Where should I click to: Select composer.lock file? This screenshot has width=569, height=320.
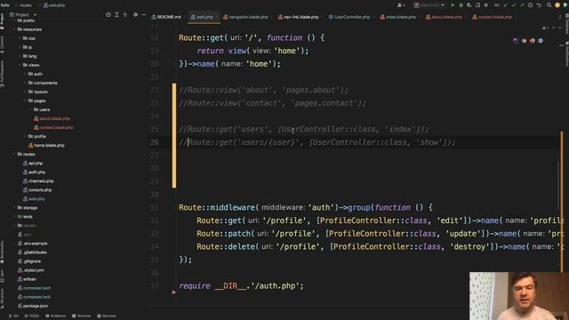pos(34,297)
